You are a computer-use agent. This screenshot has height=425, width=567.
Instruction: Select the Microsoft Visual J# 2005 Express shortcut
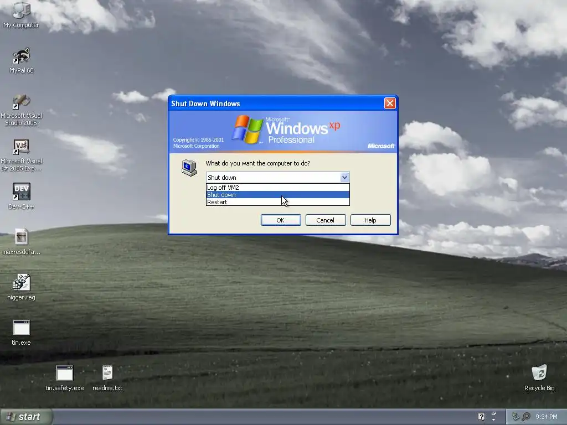pos(22,156)
